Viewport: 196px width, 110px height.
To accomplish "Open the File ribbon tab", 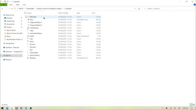I will (x=4, y=5).
